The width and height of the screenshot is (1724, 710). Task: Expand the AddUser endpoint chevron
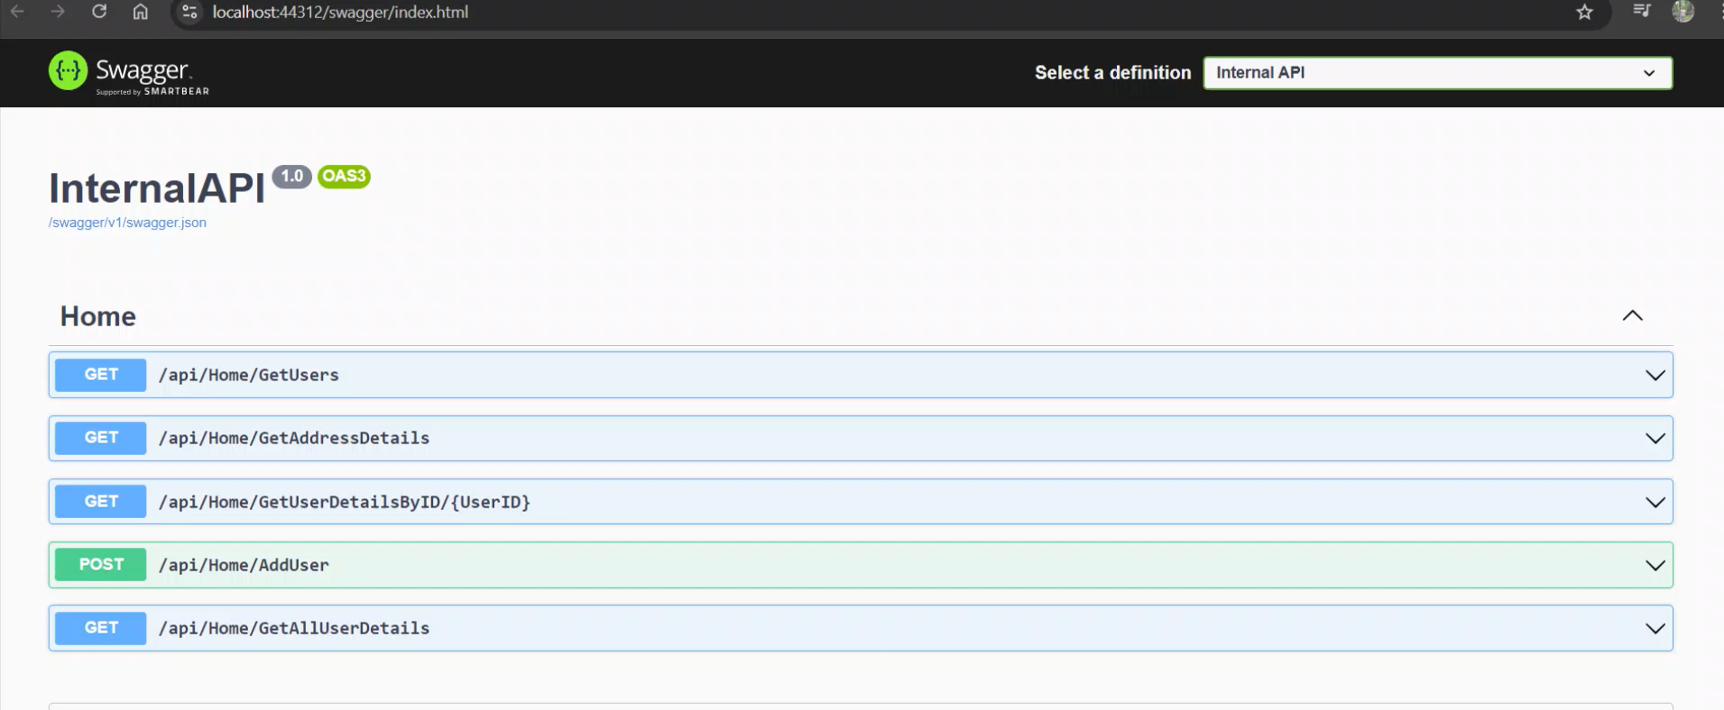(x=1655, y=565)
